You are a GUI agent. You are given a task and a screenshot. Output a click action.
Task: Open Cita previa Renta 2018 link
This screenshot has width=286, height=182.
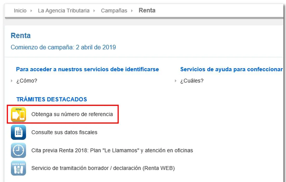click(x=112, y=150)
